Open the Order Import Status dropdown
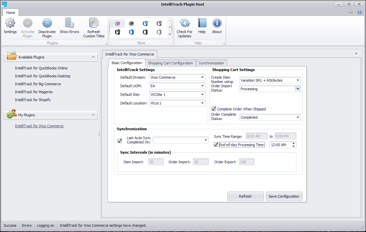Screen dimensions: 366x232 pos(298,89)
